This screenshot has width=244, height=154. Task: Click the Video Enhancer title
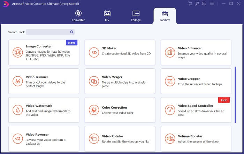tap(190, 48)
